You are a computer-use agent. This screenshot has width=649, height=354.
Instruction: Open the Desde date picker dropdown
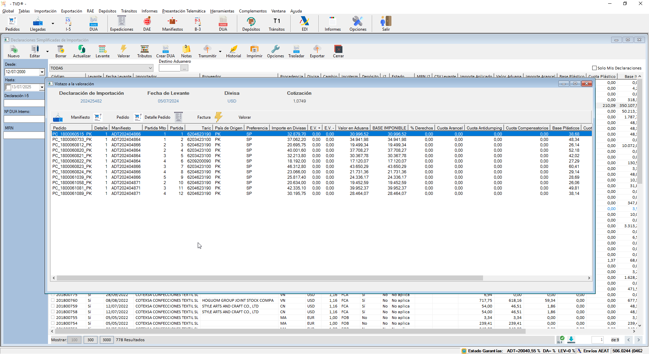click(x=42, y=72)
